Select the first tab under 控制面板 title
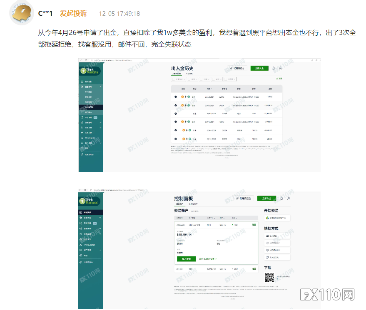 [x=179, y=204]
